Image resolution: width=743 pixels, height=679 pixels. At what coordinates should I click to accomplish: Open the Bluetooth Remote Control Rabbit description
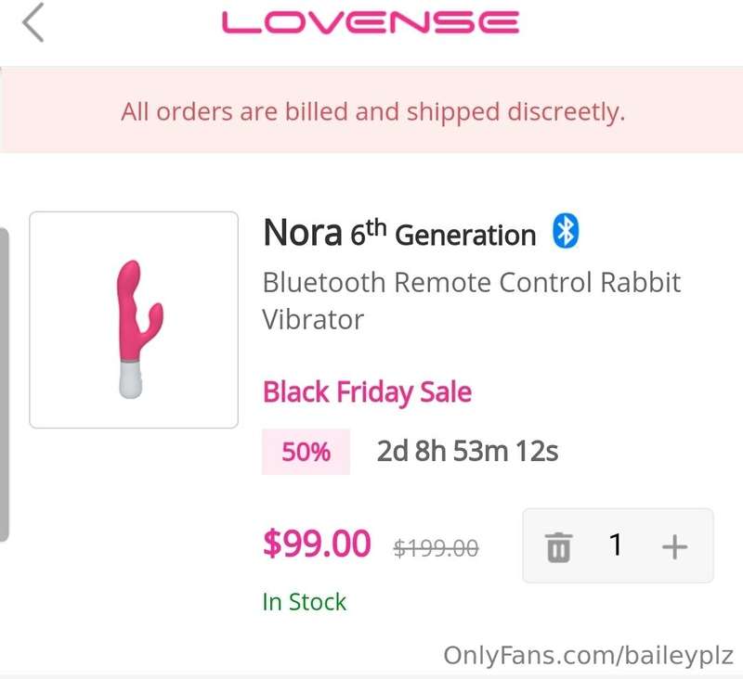pos(472,301)
